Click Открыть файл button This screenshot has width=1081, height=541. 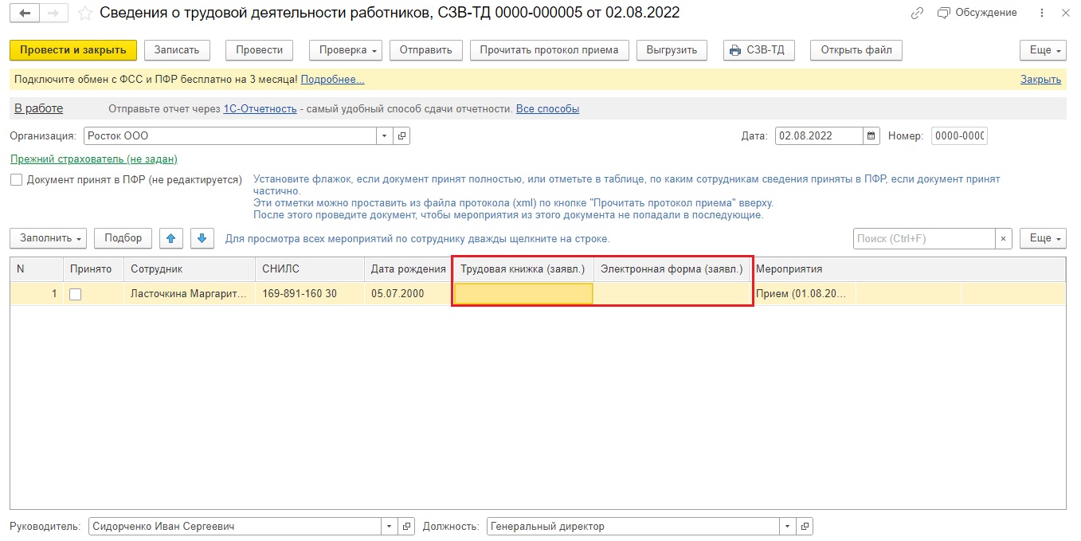[x=856, y=49]
